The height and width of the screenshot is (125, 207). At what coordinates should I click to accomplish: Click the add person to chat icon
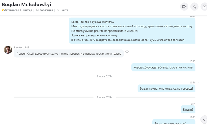(204, 7)
